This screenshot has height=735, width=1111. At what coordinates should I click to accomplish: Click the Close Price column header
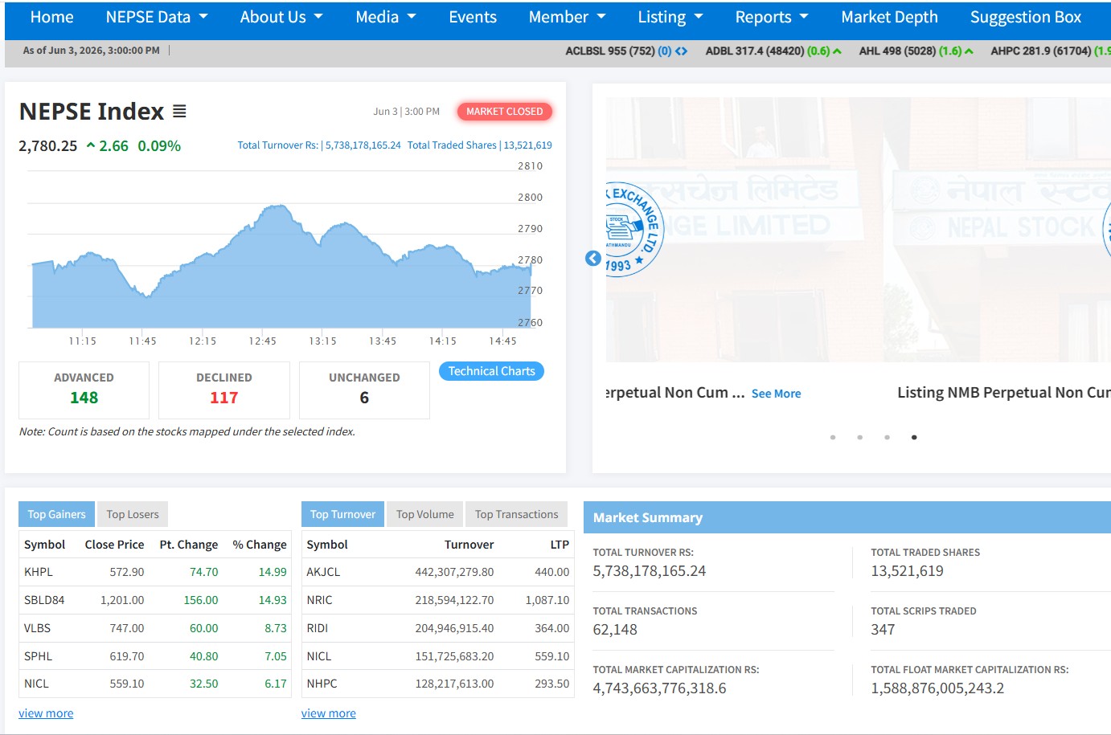point(114,545)
